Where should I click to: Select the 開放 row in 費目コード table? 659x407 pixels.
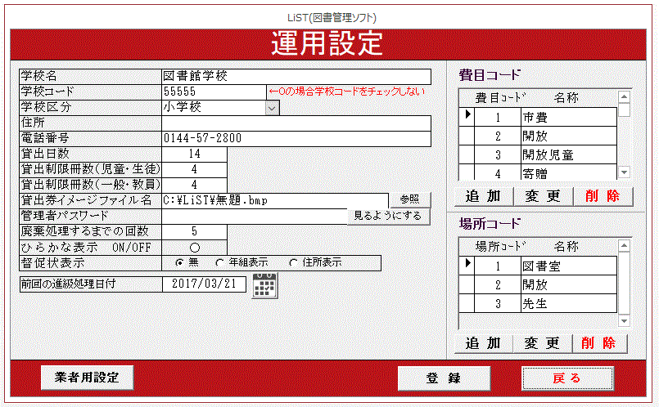coord(538,136)
